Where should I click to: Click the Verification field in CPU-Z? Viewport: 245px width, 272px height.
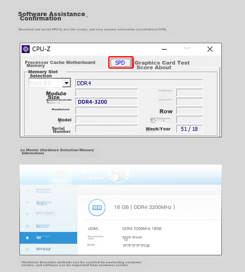(189, 93)
